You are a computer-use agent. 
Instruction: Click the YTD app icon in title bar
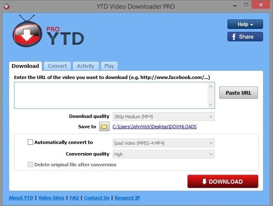tap(7, 6)
